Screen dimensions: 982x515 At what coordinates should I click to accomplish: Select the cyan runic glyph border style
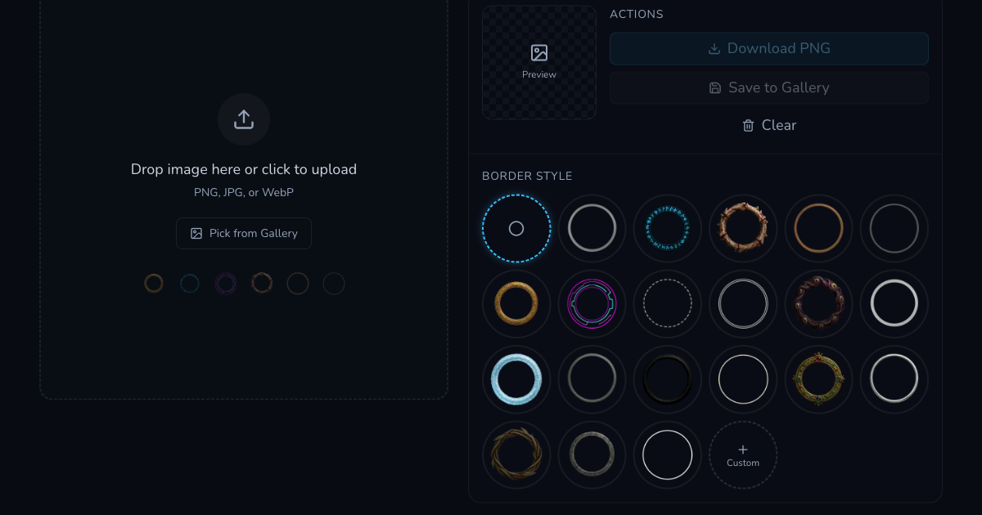tap(668, 228)
